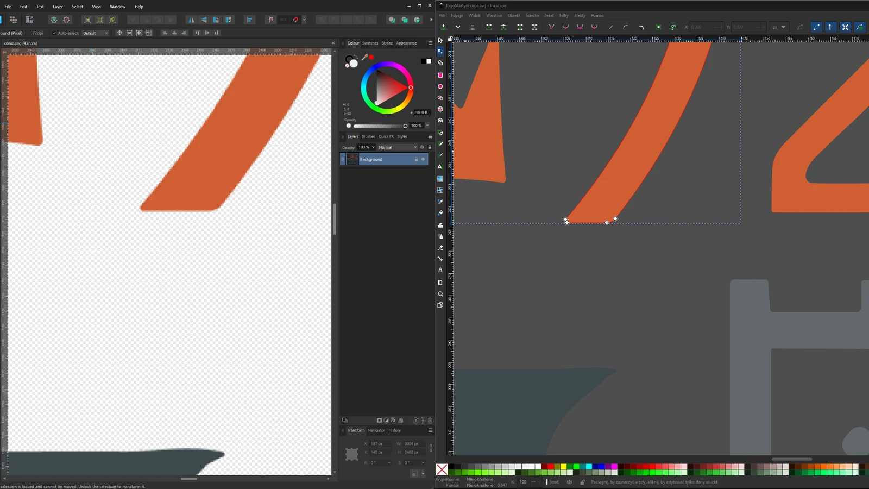Open the Normal blend mode dropdown
869x489 pixels.
(398, 147)
